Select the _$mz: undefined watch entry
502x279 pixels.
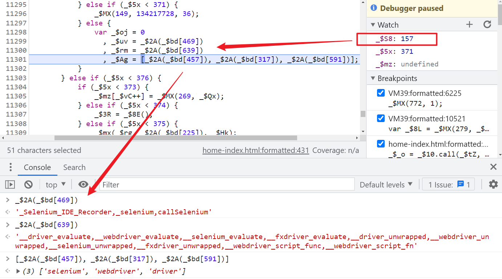click(x=407, y=64)
